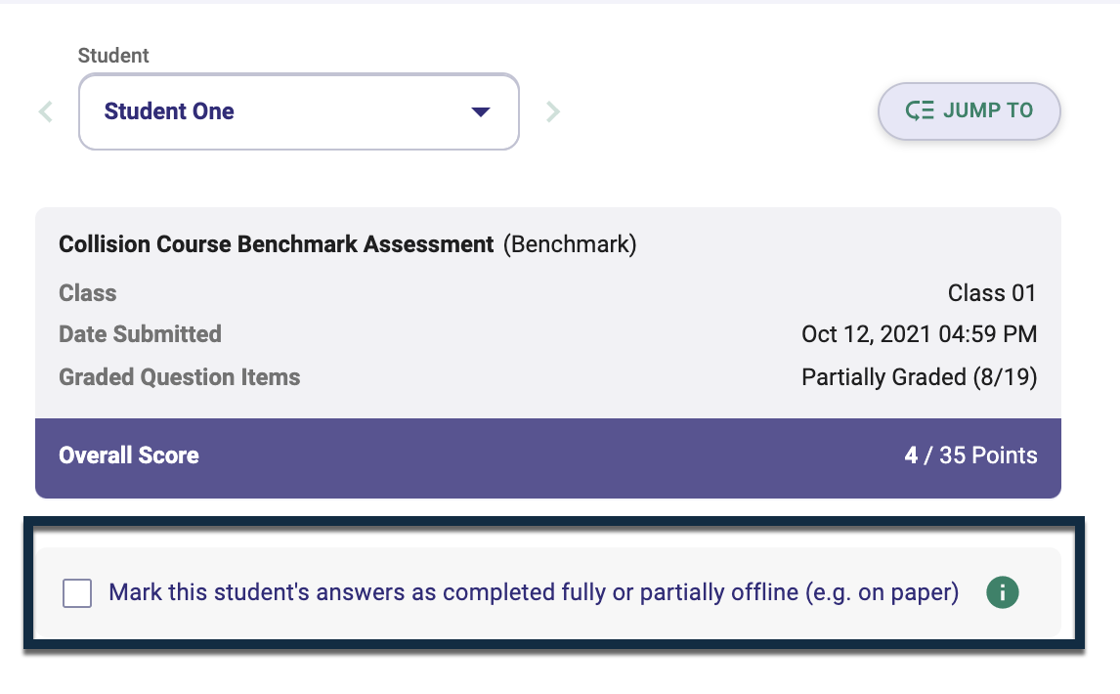This screenshot has width=1120, height=694.
Task: Click the 'Mark this student's answers' label text
Action: coord(534,592)
